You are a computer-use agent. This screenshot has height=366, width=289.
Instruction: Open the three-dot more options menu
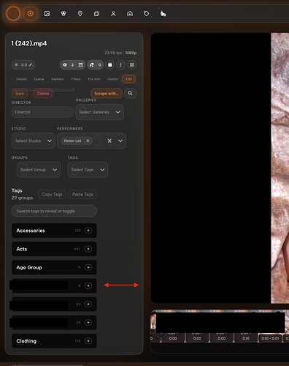pyautogui.click(x=121, y=64)
